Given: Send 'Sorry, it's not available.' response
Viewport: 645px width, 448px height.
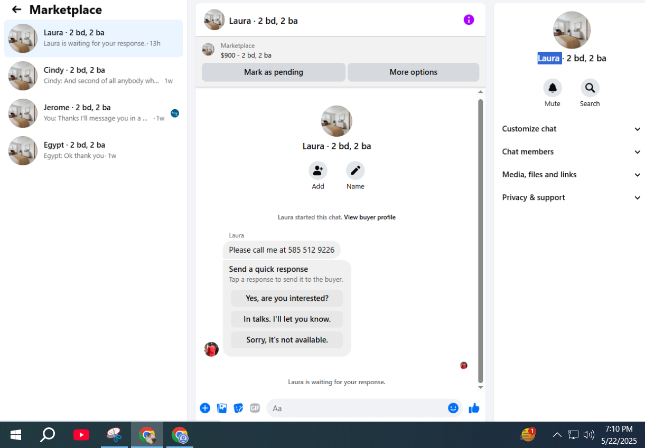Looking at the screenshot, I should click(x=287, y=340).
